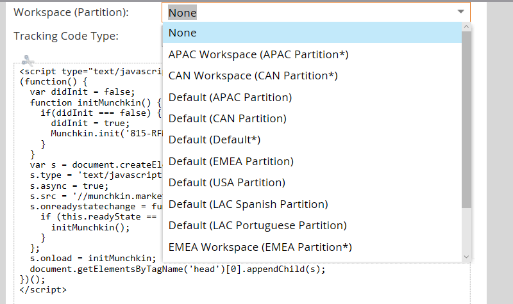Choose CAN Workspace (CAN Partition*)
This screenshot has width=513, height=304.
click(312, 76)
